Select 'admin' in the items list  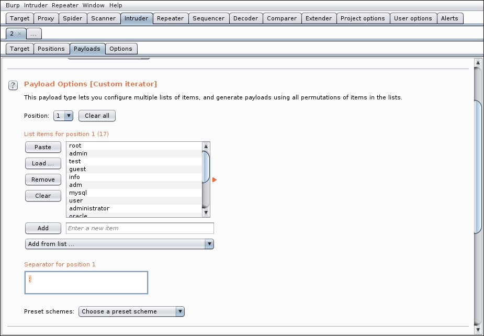coord(134,153)
